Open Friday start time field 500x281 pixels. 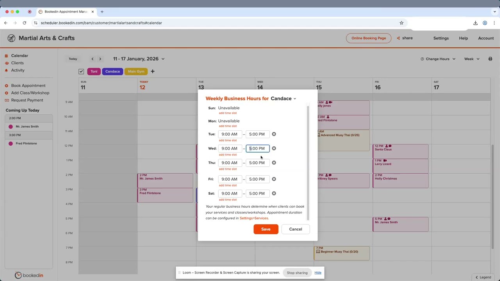tap(230, 179)
